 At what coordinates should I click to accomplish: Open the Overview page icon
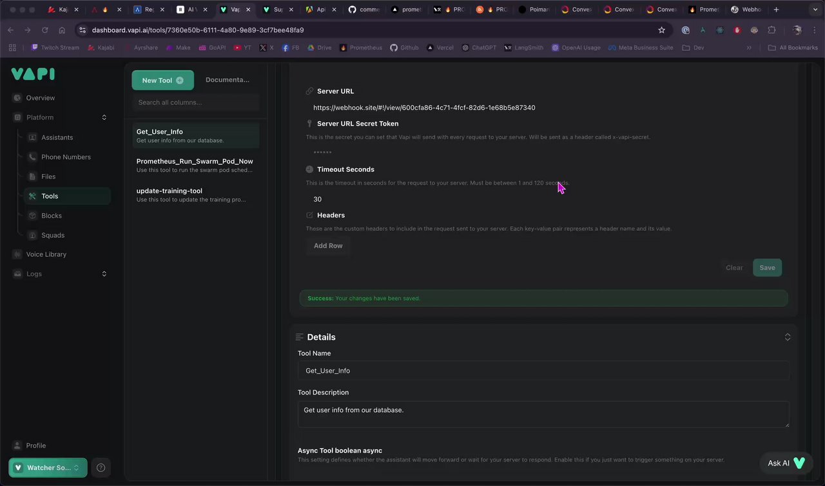17,98
